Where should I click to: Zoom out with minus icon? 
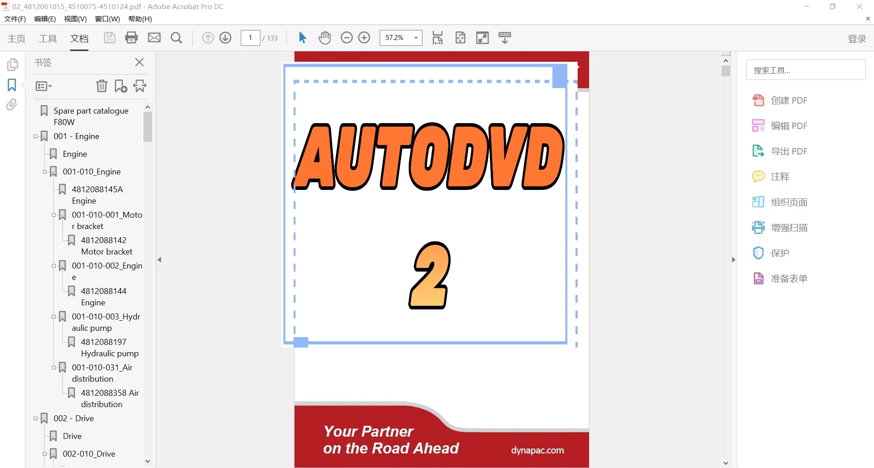[x=346, y=38]
